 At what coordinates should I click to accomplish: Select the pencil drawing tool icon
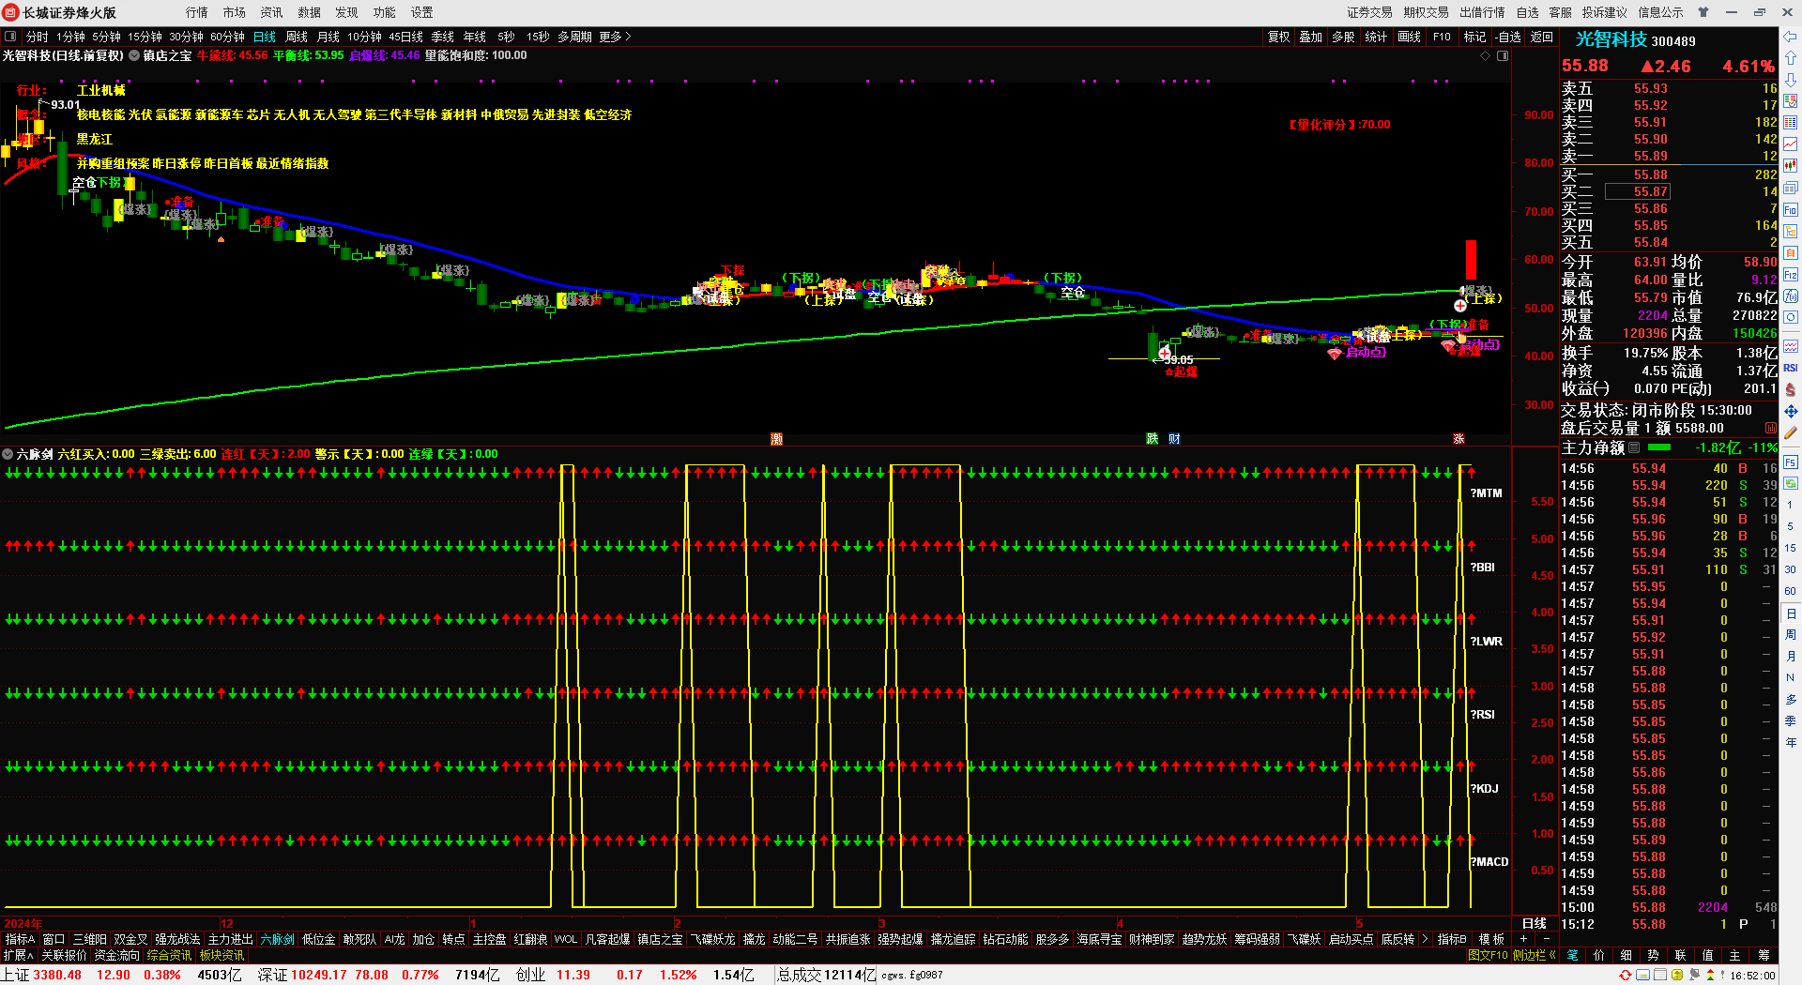1791,433
